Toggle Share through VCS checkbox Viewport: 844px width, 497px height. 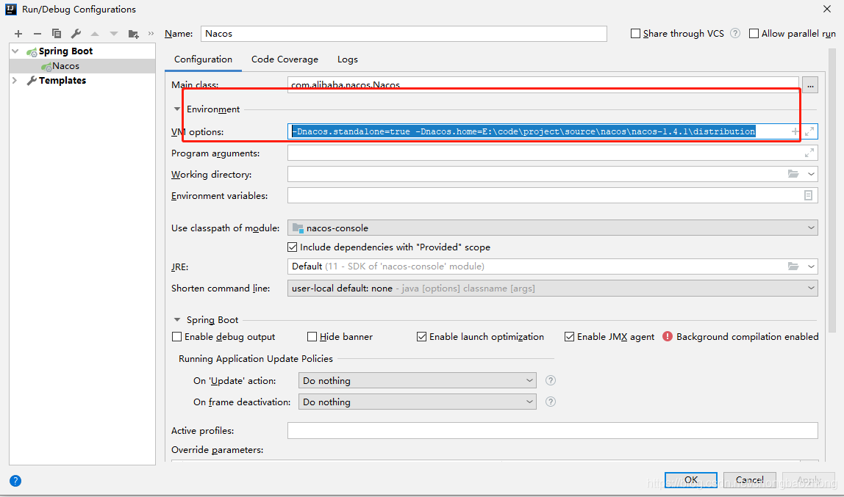click(x=635, y=33)
